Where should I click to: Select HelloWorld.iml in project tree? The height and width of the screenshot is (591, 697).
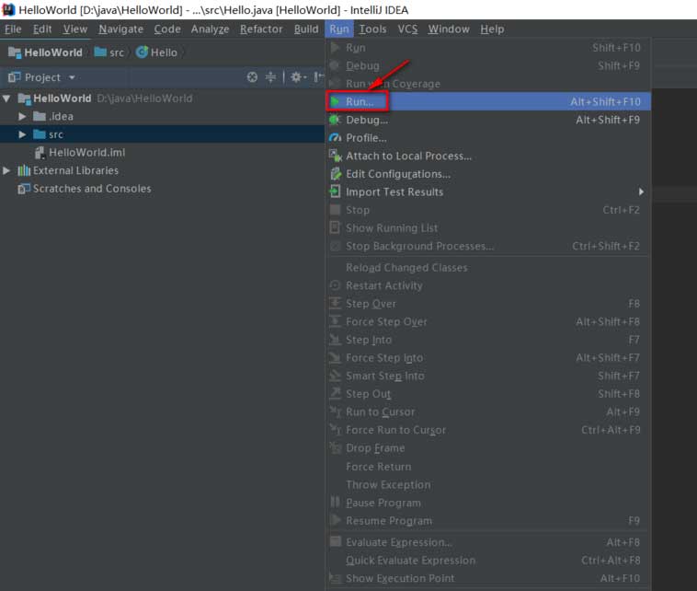[162, 153]
